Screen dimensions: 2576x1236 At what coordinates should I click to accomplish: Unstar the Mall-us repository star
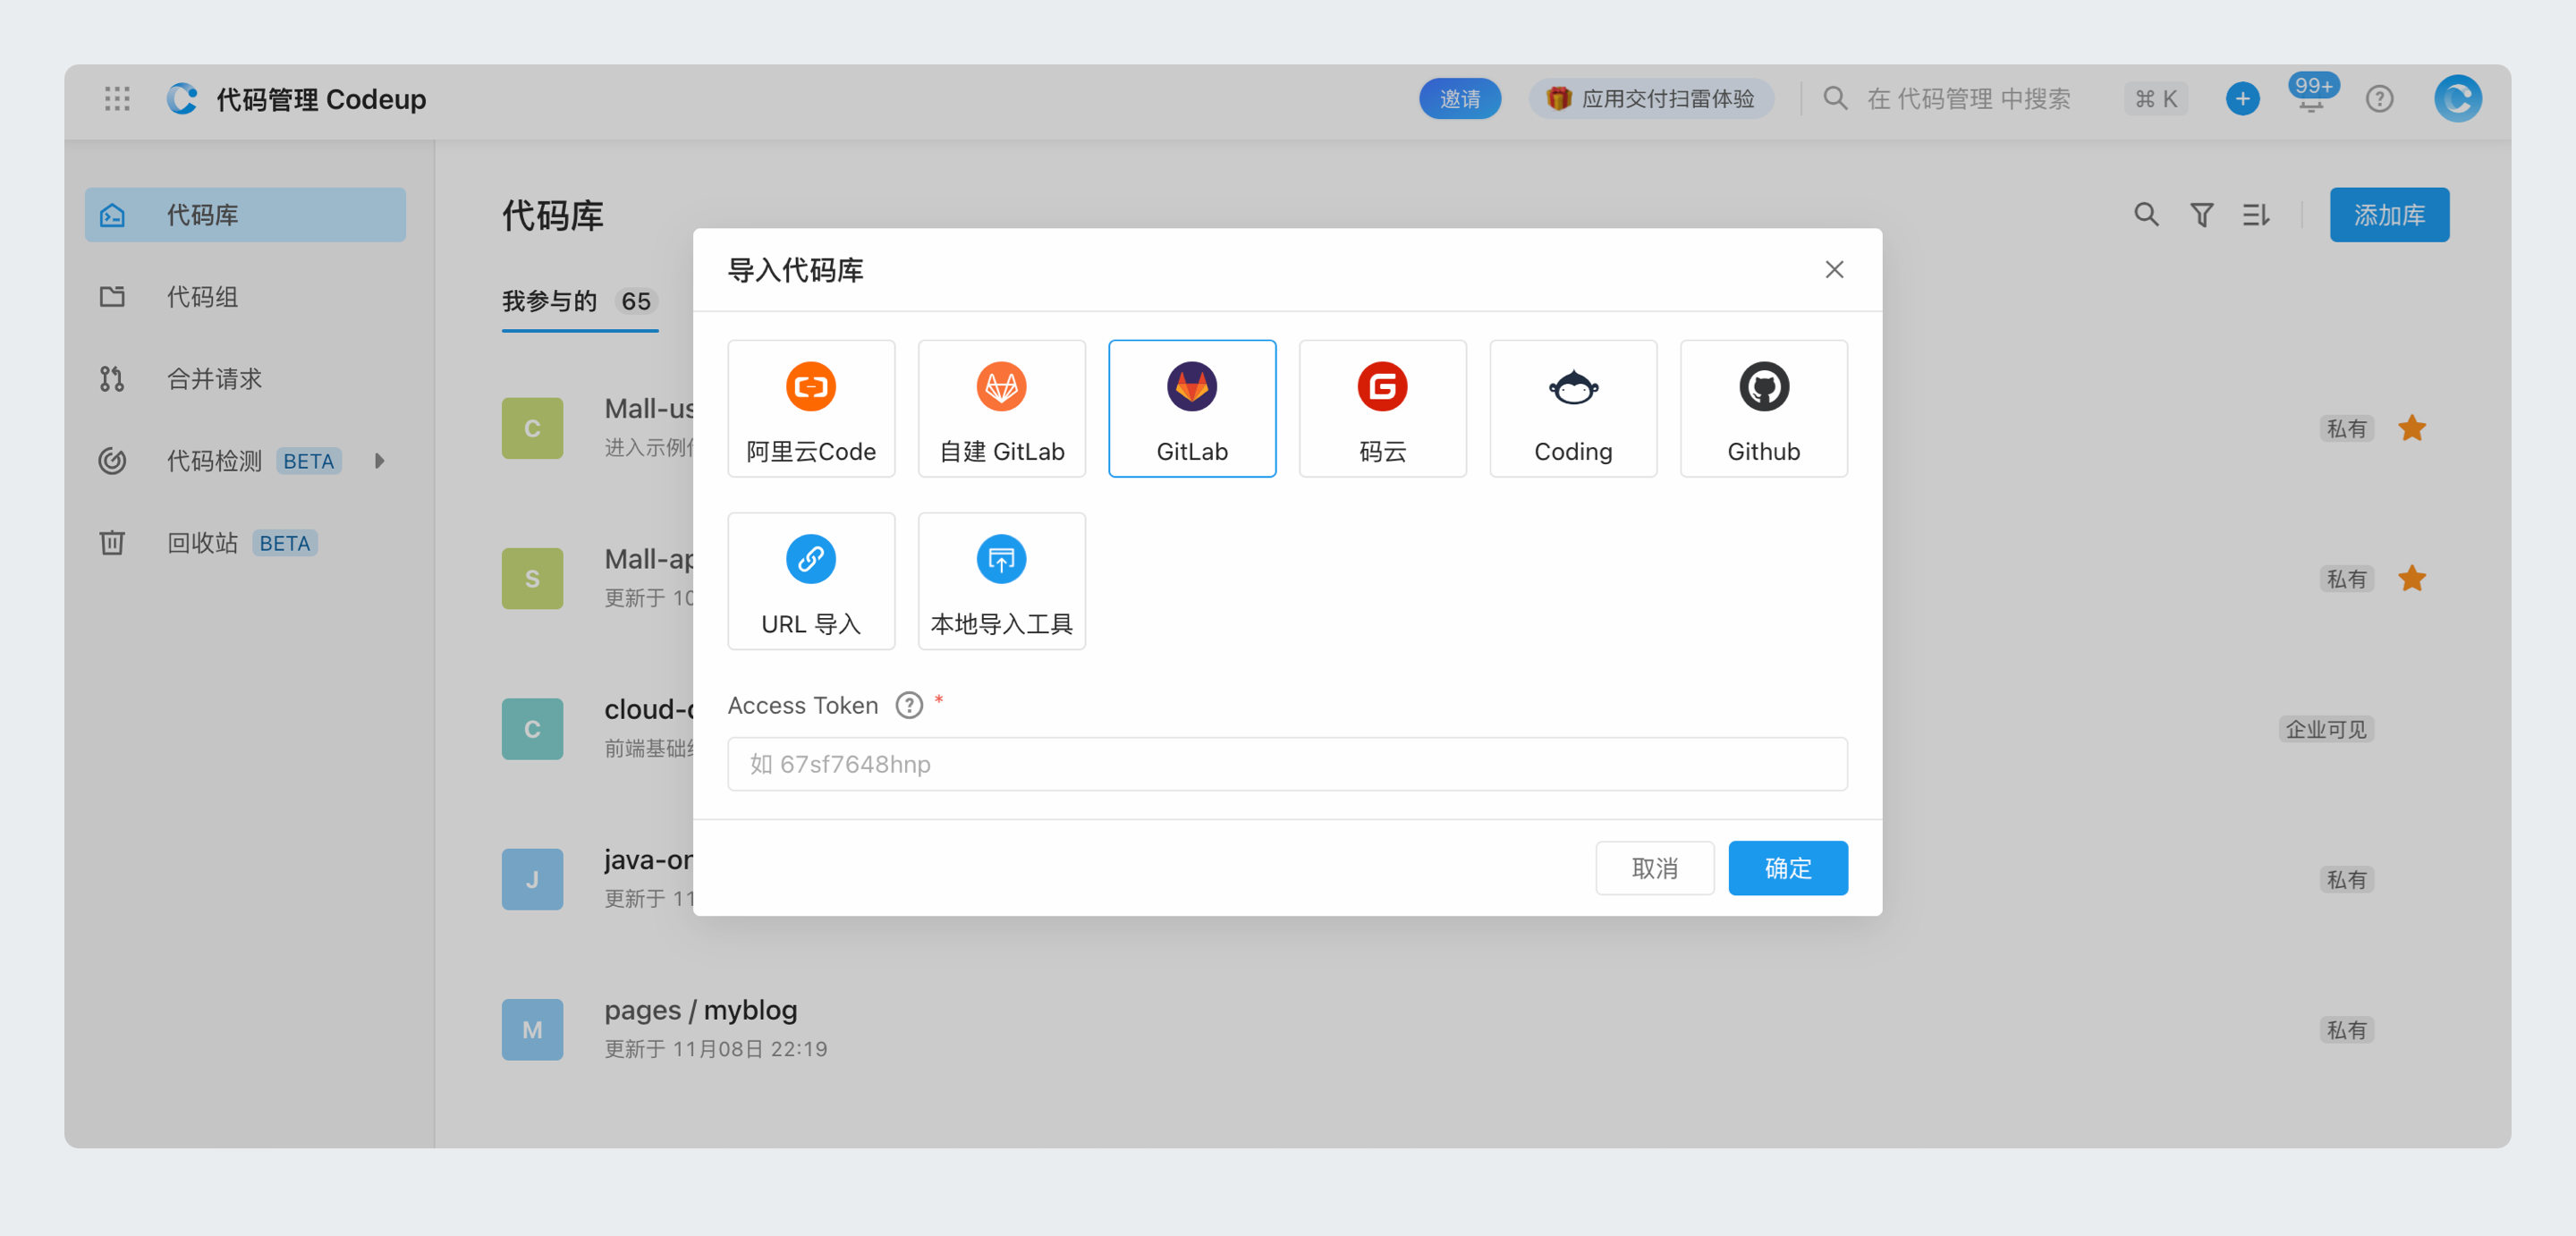point(2411,428)
